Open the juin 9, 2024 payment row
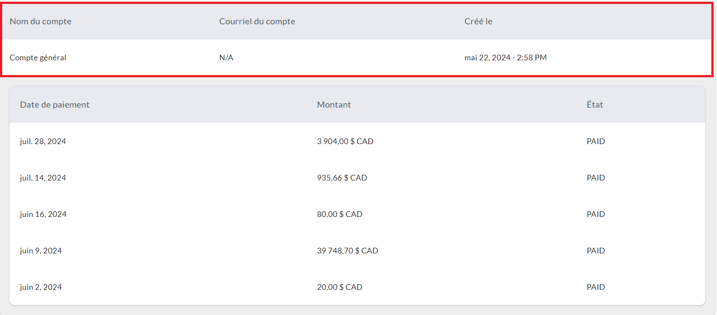This screenshot has width=717, height=315. click(x=41, y=251)
